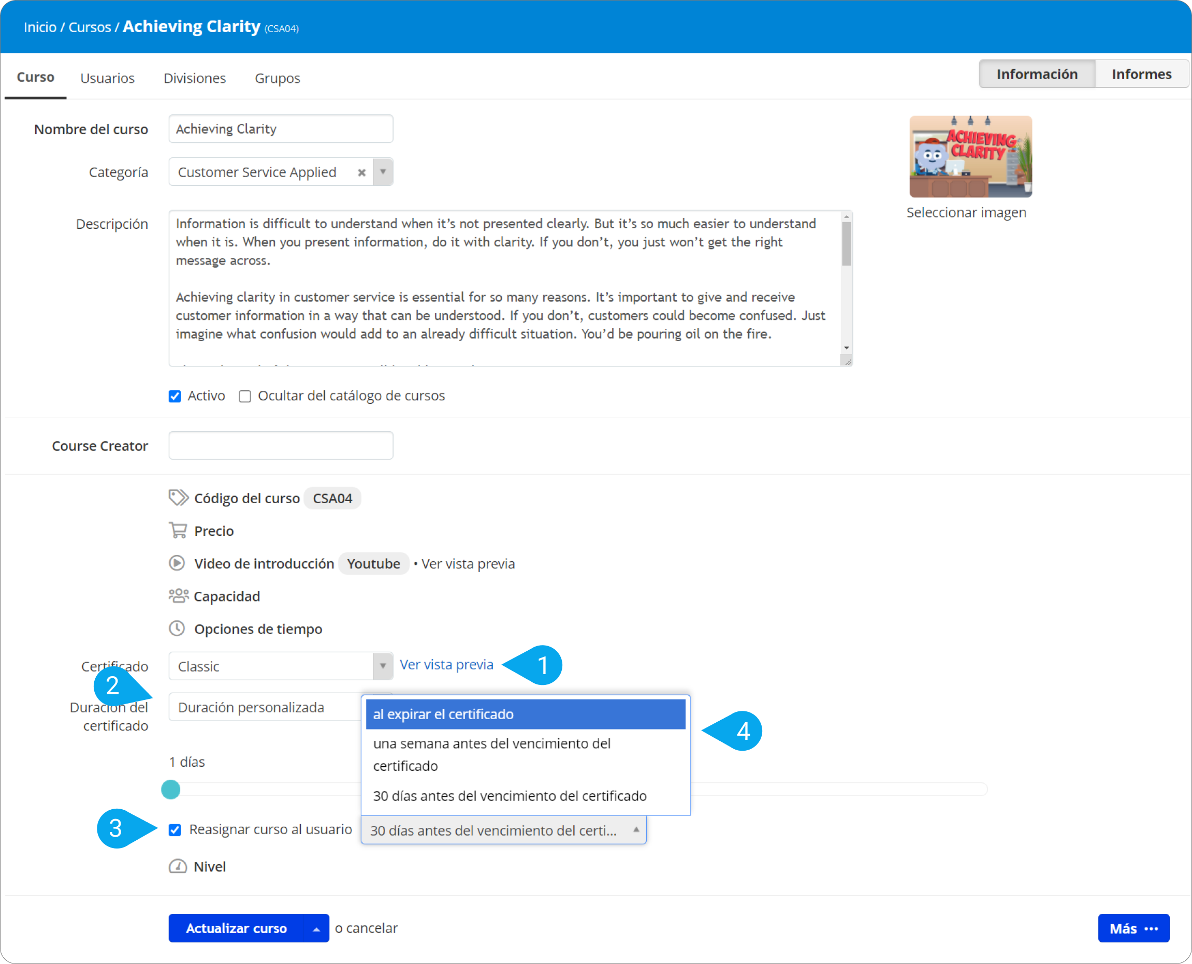Check Ocultar del catálogo de cursos
The height and width of the screenshot is (964, 1192).
pos(245,396)
